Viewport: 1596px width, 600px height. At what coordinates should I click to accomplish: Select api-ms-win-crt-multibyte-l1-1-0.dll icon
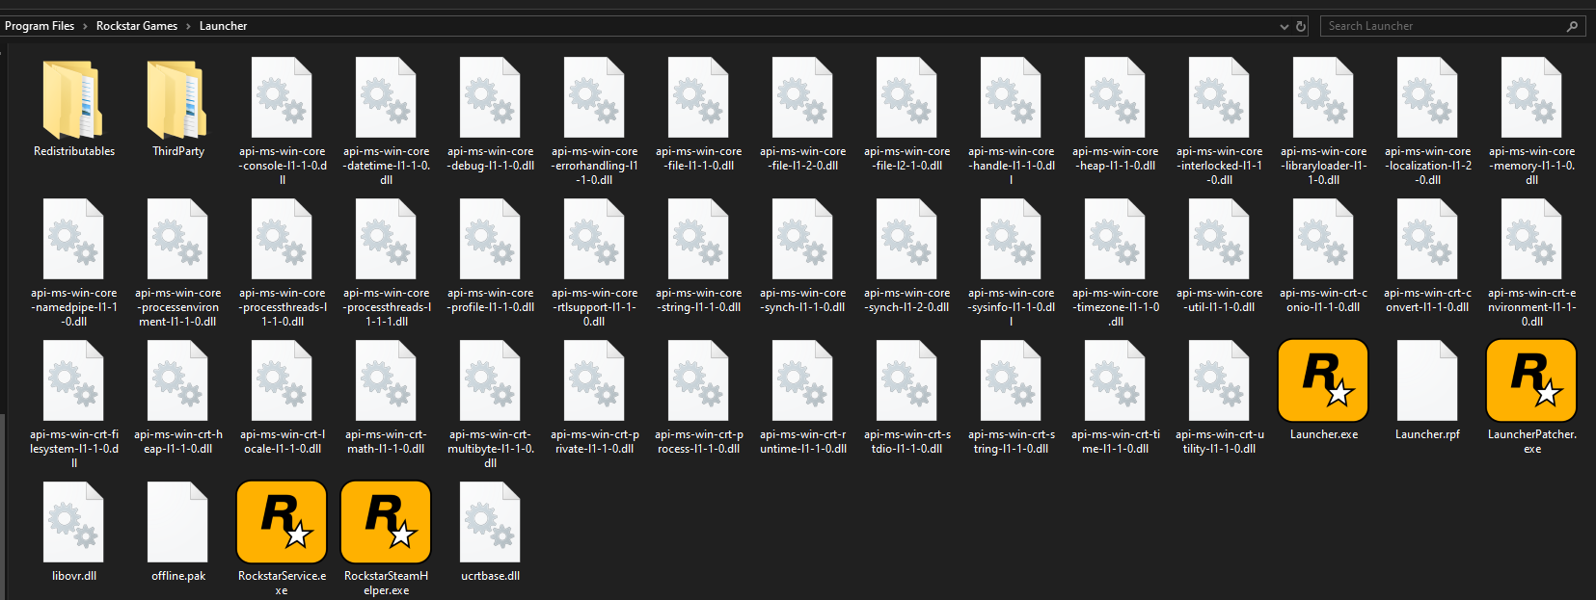tap(490, 380)
